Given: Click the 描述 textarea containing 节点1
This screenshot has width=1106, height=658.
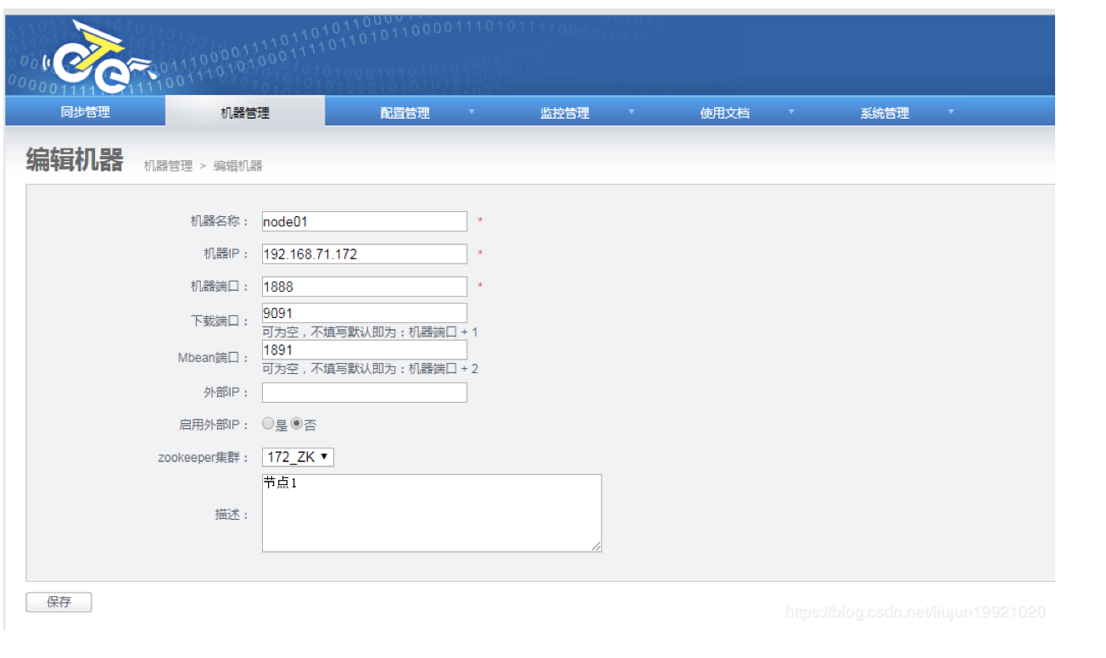Looking at the screenshot, I should click(432, 512).
